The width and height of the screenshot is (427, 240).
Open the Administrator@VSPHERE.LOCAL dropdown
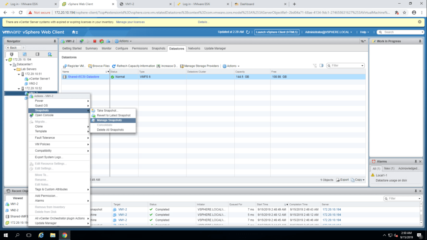(x=329, y=32)
